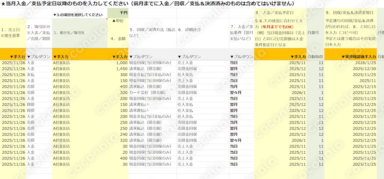384x179 pixels.
Task: Click the top instruction line starting with ★当月入金
Action: (x=148, y=4)
